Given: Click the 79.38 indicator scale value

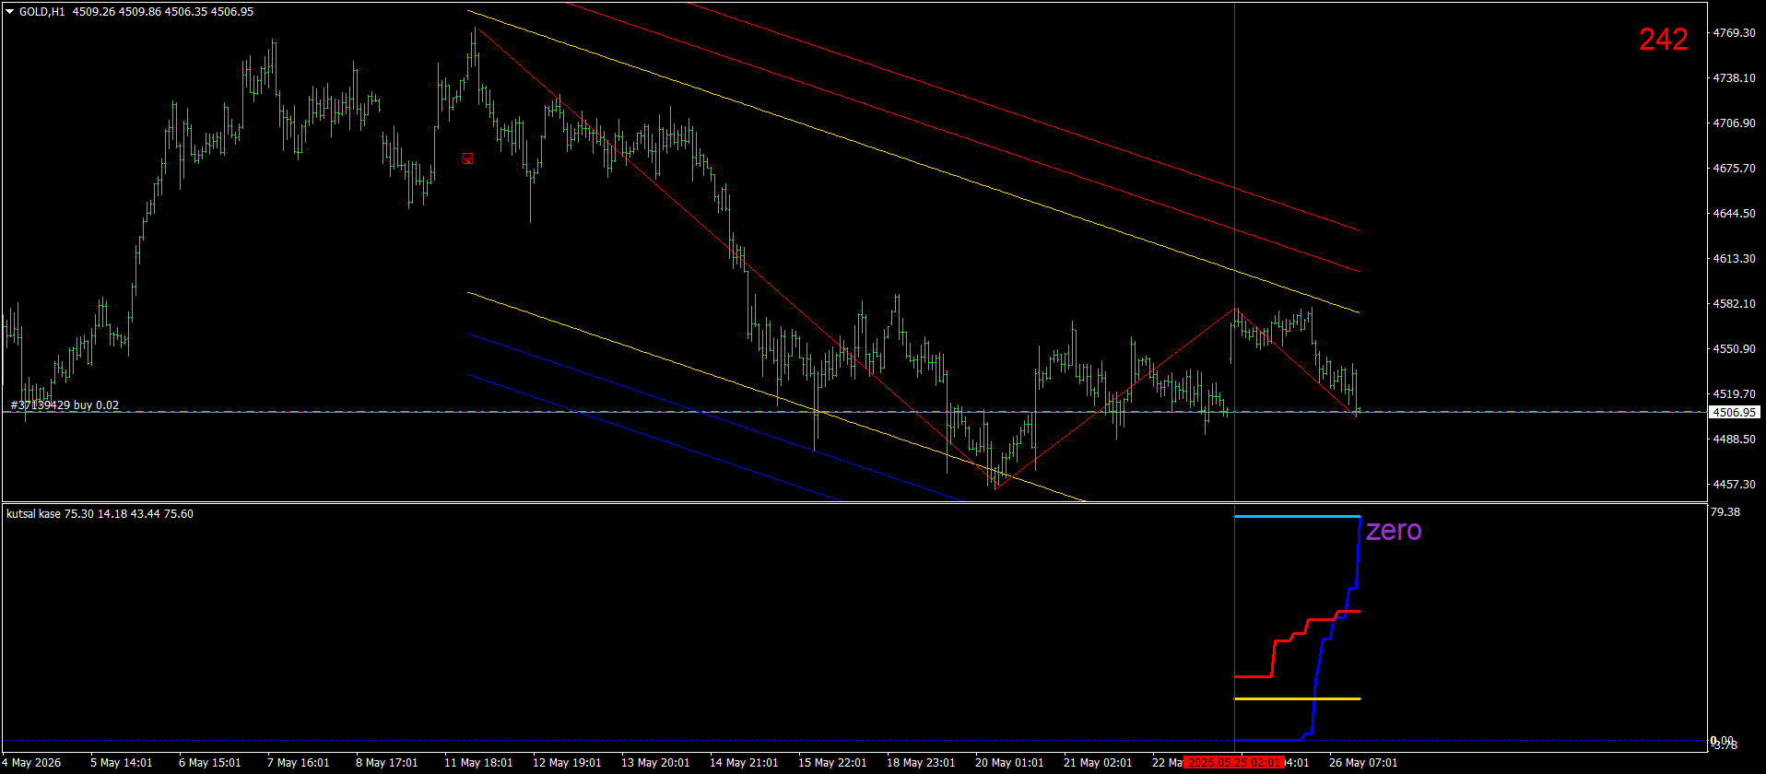Looking at the screenshot, I should 1725,512.
